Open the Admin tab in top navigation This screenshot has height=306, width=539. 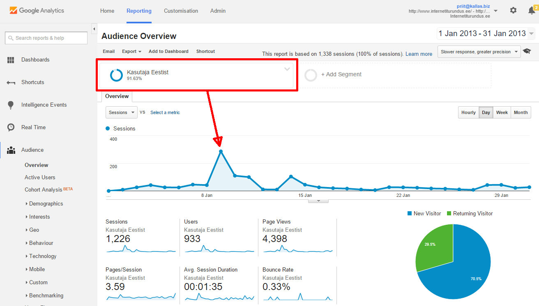coord(218,11)
